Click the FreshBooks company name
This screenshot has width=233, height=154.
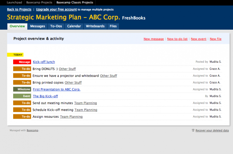(x=134, y=18)
